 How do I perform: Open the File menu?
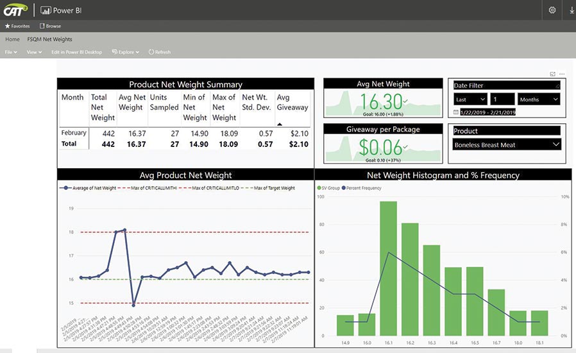11,52
